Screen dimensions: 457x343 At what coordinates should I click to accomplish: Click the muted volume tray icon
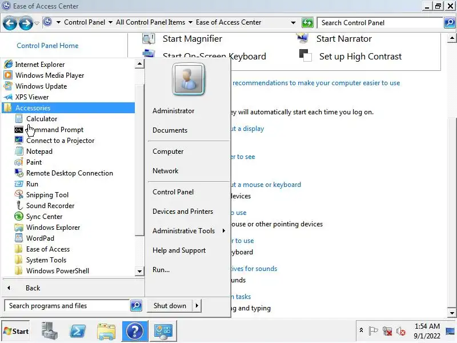pos(401,331)
